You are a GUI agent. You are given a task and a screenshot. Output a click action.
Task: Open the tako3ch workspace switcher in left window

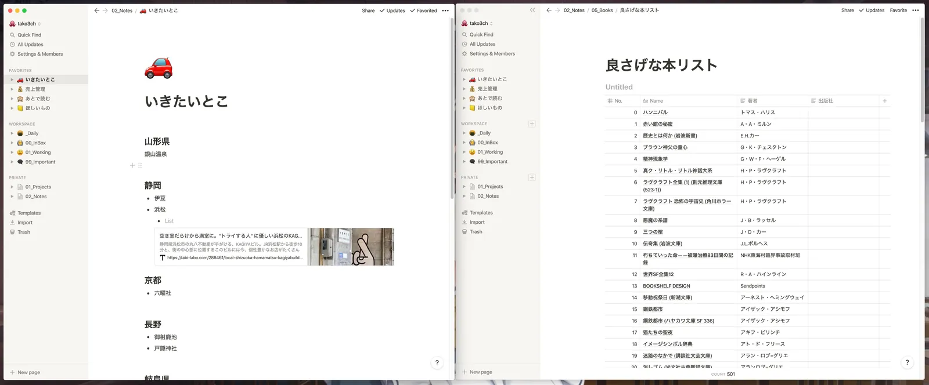26,24
